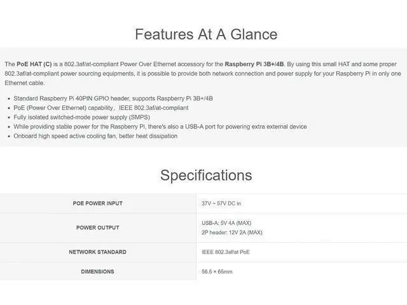Click the 'POWER OUTPUT' row label

[97, 227]
